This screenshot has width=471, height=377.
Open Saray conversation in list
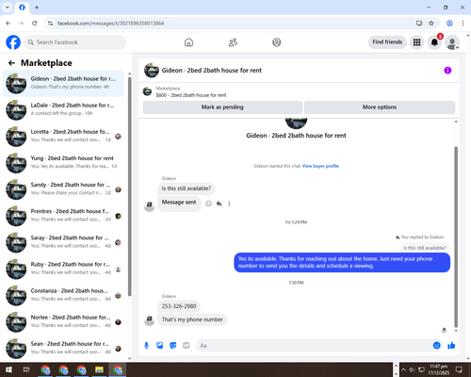click(63, 242)
